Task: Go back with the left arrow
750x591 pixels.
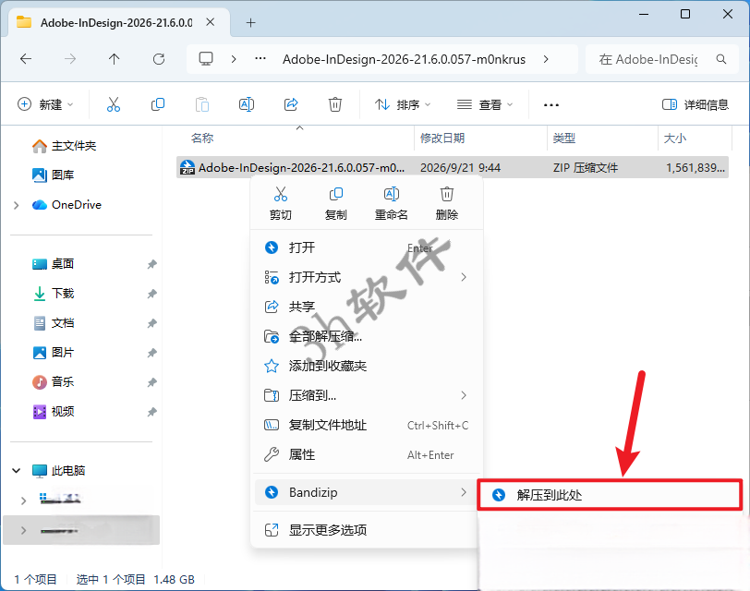Action: click(26, 59)
